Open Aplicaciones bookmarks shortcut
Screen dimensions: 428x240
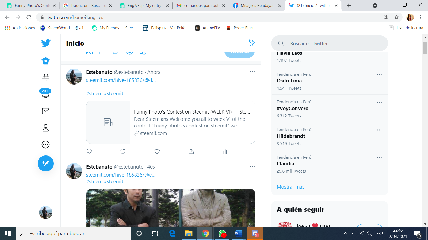[x=20, y=28]
